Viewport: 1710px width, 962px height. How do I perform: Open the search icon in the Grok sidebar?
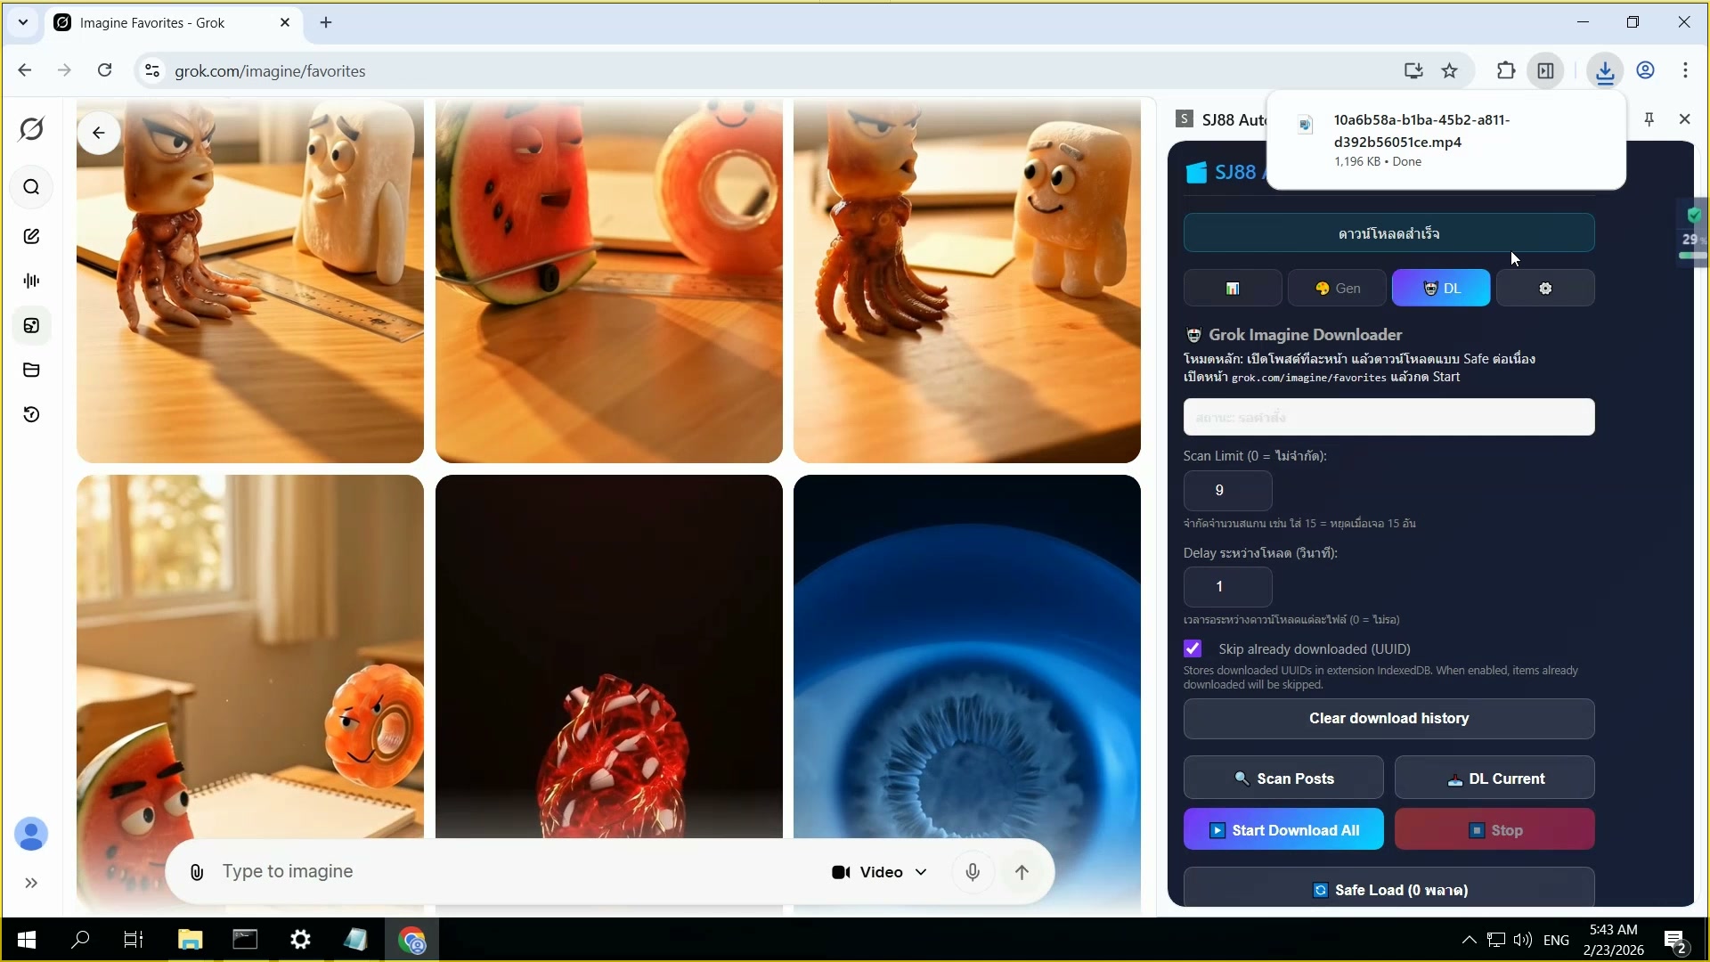[x=31, y=187]
